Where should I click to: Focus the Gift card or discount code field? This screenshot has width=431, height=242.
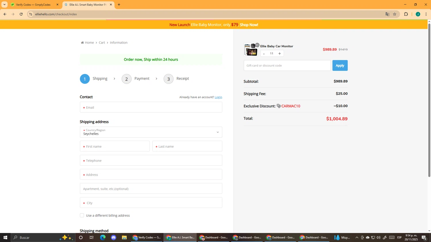(287, 65)
